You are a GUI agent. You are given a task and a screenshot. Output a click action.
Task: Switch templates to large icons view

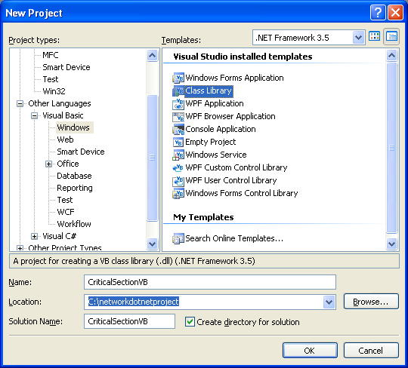375,36
